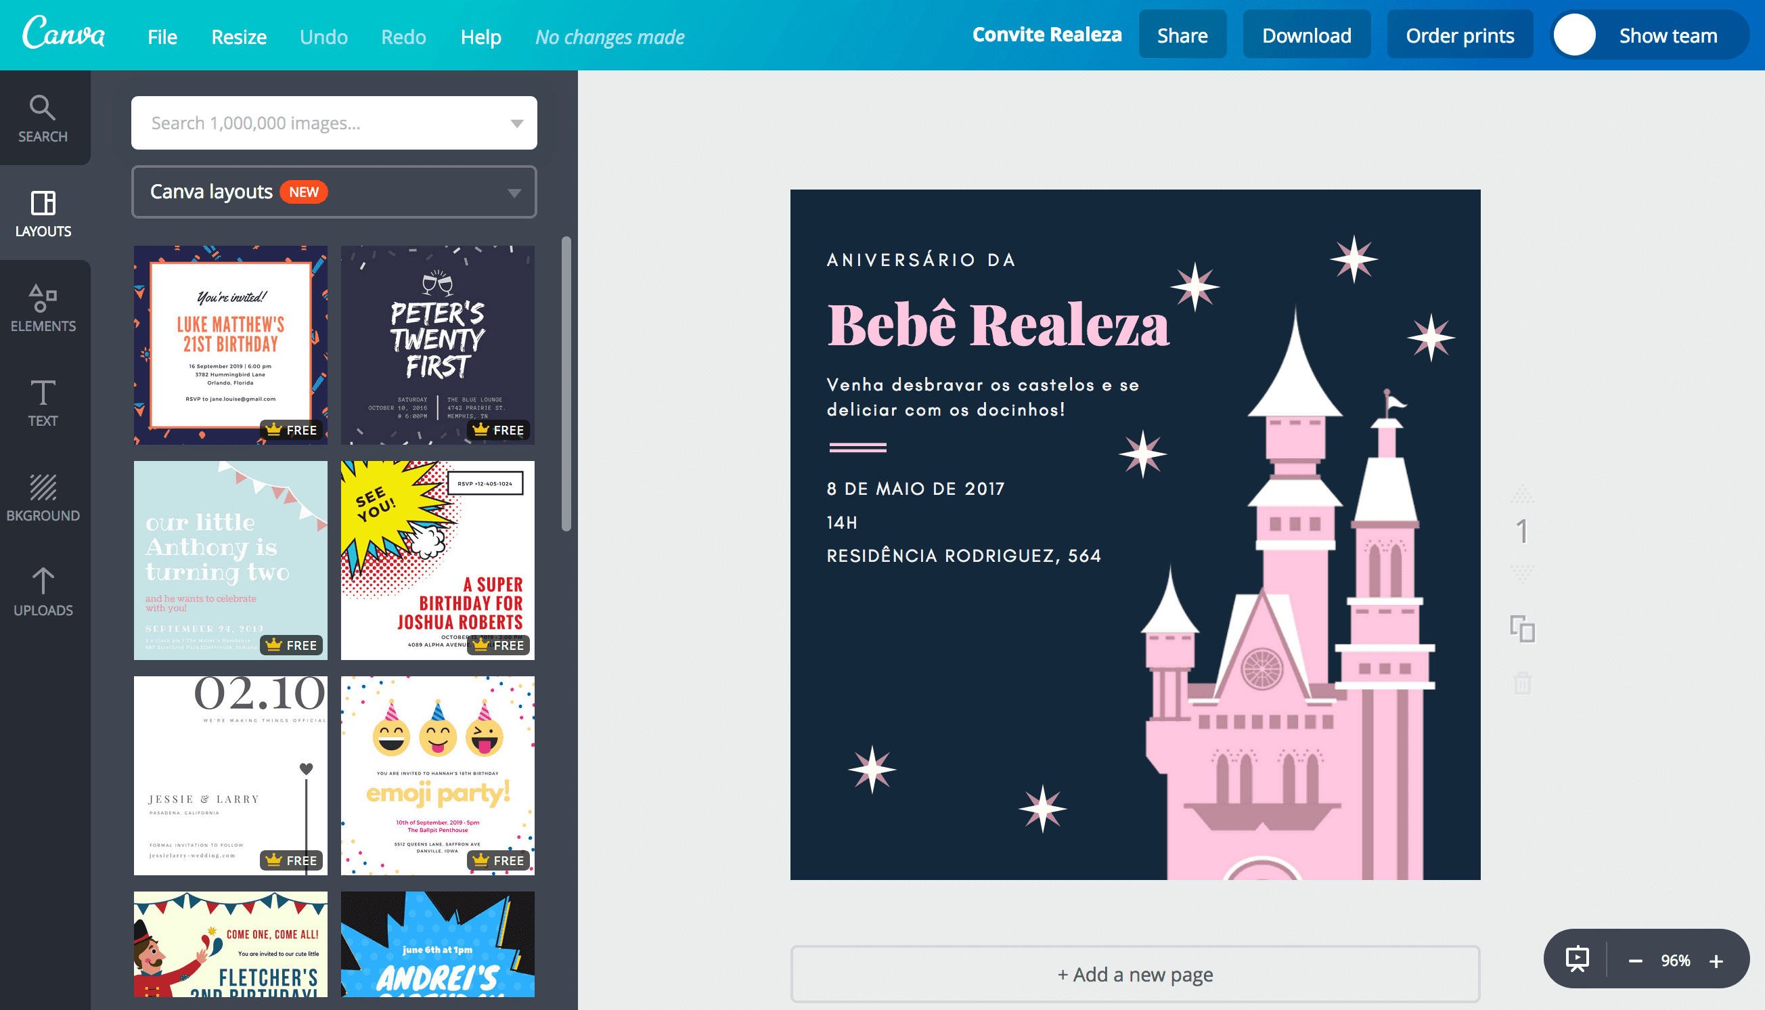Start presentation mode icon
The width and height of the screenshot is (1765, 1010).
1577,960
